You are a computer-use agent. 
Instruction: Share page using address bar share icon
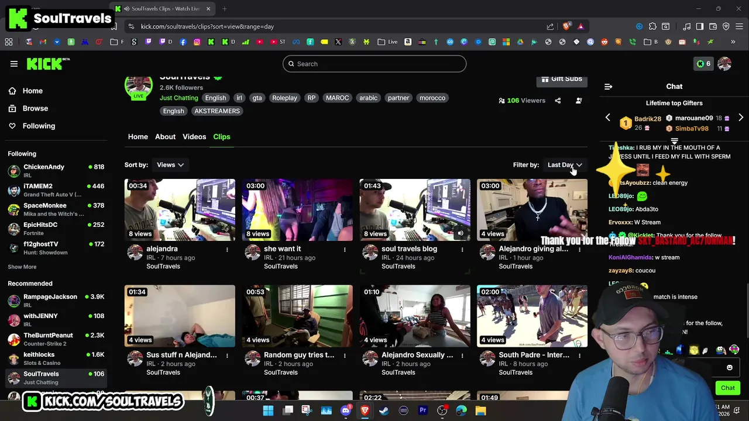coord(550,26)
